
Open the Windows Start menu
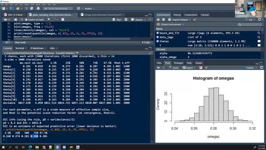pyautogui.click(x=3, y=147)
